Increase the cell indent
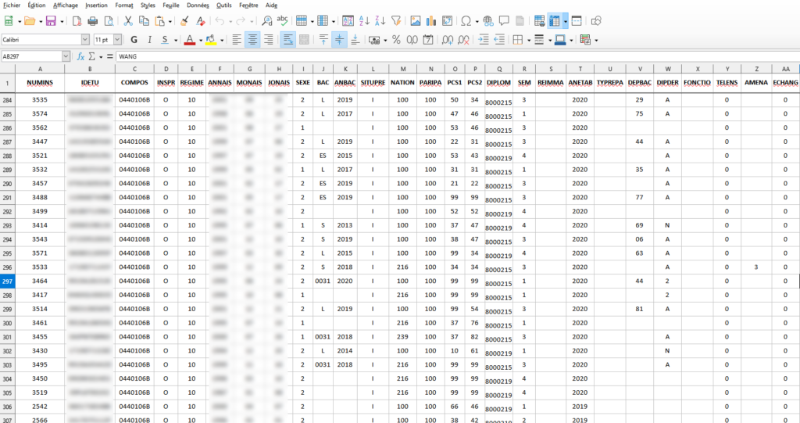800x423 pixels. (x=483, y=40)
